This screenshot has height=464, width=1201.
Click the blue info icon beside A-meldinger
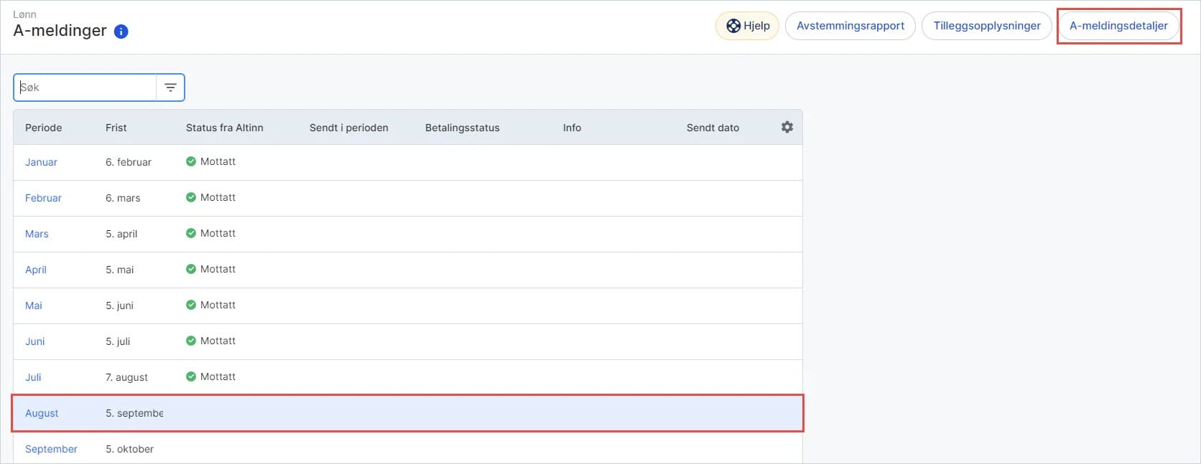[121, 32]
